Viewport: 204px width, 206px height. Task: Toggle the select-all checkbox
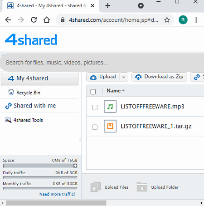point(93,92)
